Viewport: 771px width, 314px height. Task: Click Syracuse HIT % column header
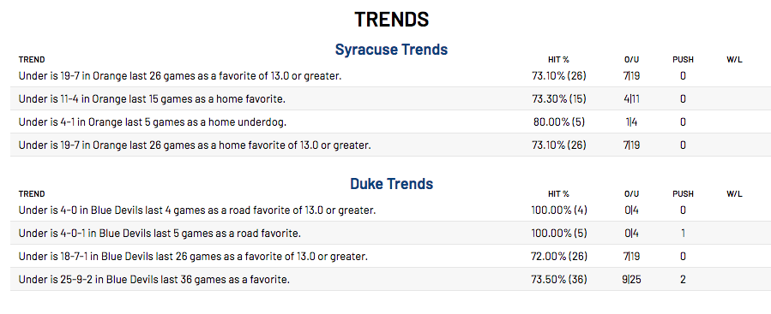558,60
